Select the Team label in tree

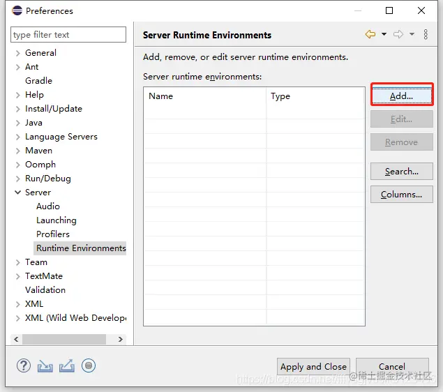36,262
